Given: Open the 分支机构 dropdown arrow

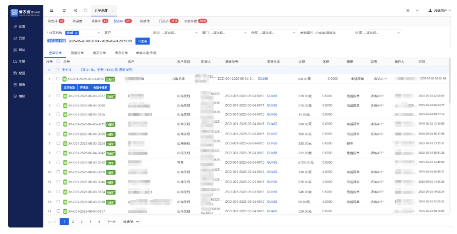Looking at the screenshot, I should tap(99, 33).
